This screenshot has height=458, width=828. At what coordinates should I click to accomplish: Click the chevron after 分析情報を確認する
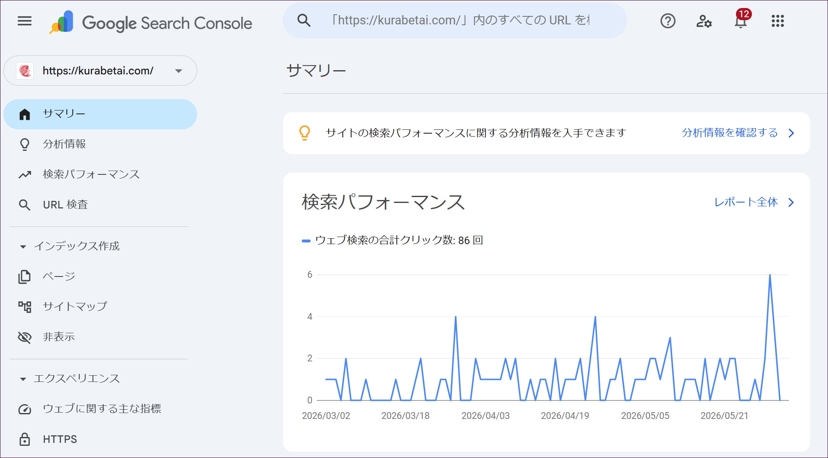coord(791,133)
